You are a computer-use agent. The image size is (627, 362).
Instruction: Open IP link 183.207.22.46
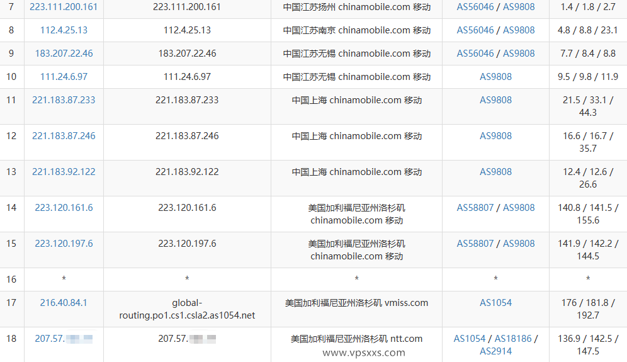(64, 54)
